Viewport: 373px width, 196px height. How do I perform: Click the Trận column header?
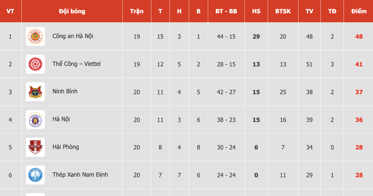click(137, 11)
